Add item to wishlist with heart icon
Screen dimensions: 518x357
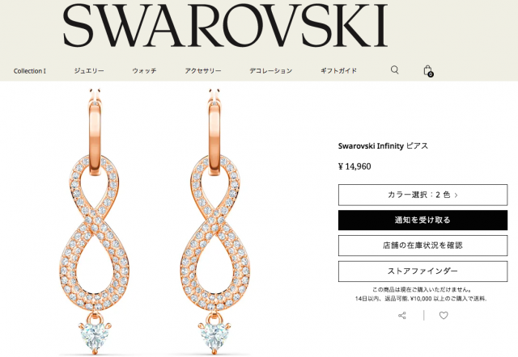[x=444, y=316]
